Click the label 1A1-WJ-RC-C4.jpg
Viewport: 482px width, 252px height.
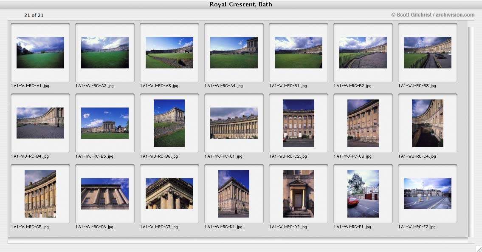tap(417, 156)
